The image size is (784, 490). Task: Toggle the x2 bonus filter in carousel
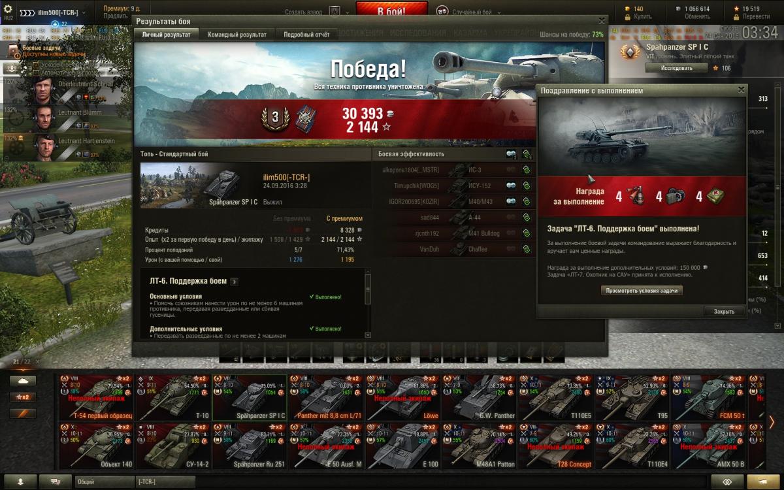pyautogui.click(x=23, y=397)
